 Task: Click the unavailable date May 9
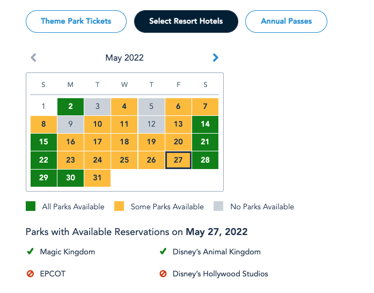click(70, 124)
